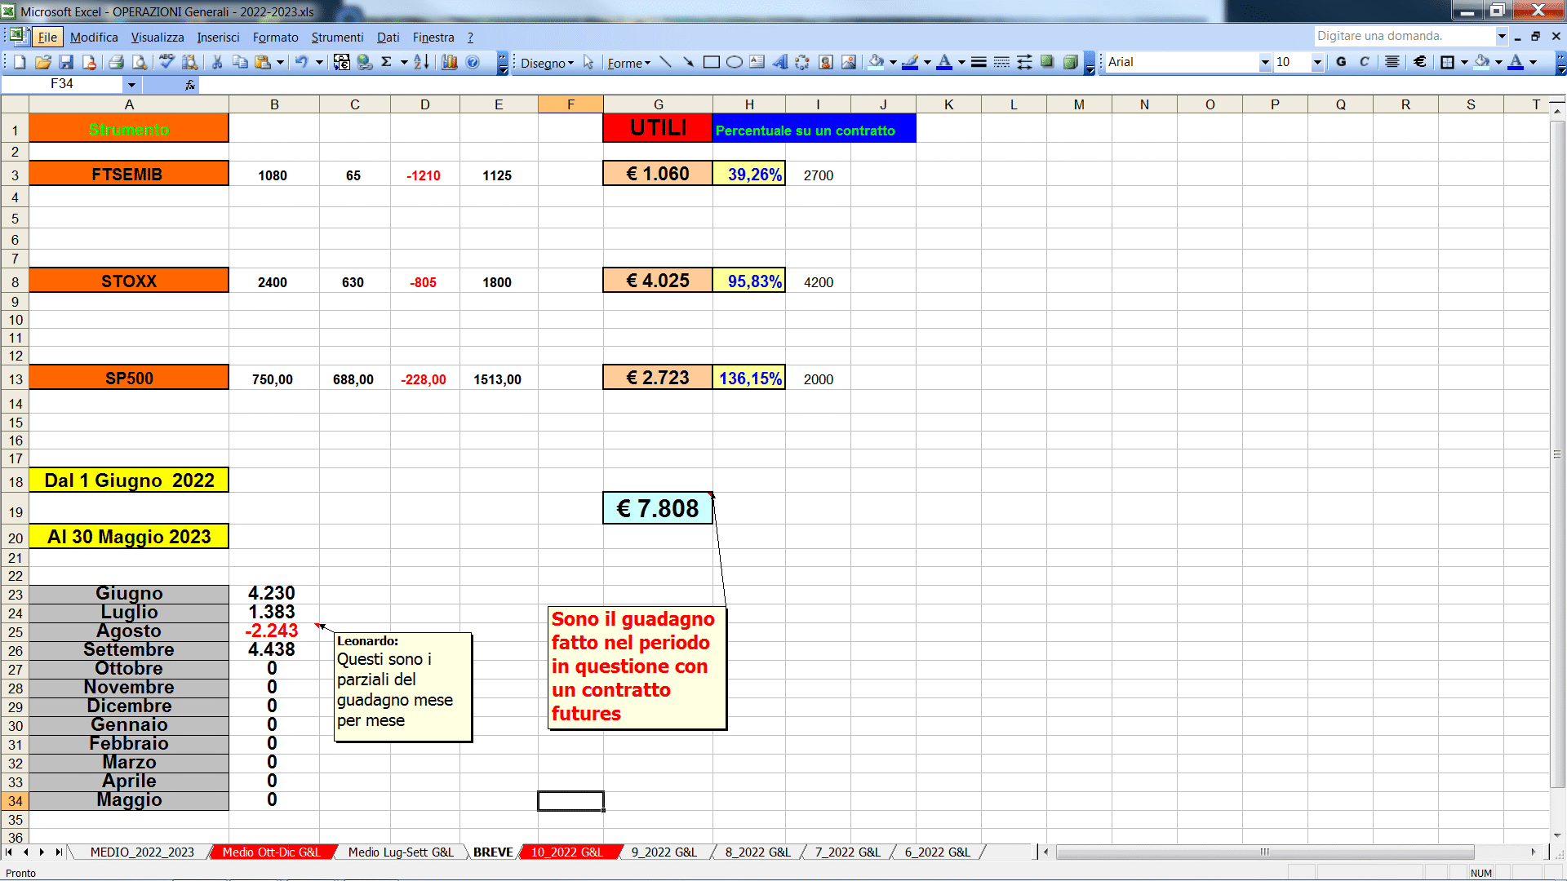Select the Line drawing tool

(x=666, y=62)
